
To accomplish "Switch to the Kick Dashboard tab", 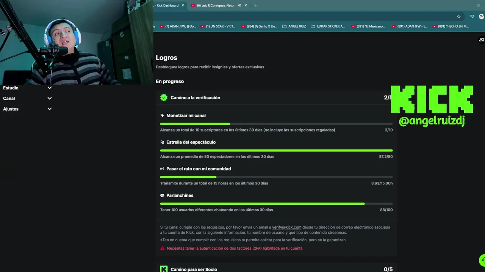I will pos(167,5).
